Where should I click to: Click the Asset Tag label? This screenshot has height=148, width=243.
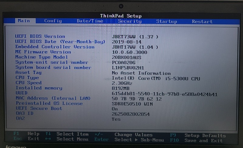click(29, 72)
